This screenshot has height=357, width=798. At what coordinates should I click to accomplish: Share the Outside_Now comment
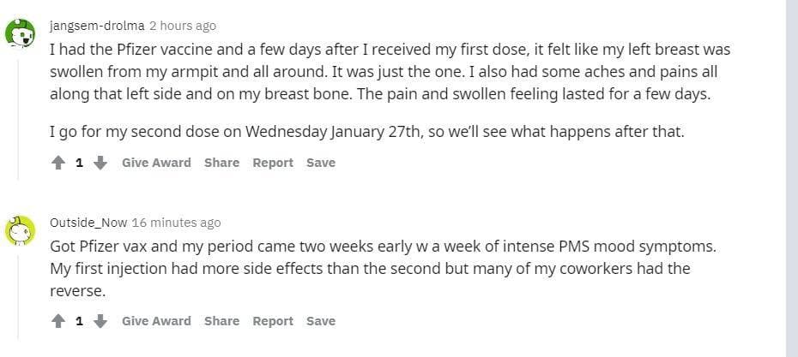pos(221,321)
